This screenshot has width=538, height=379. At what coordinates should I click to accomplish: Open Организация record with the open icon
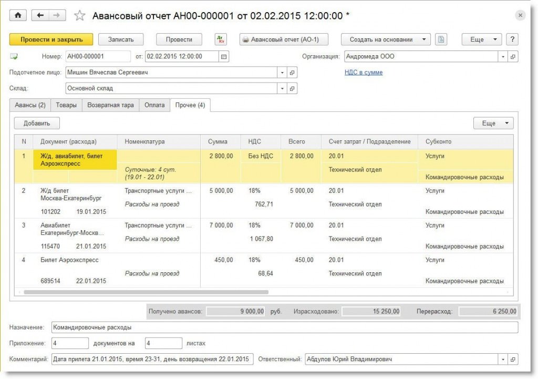(x=513, y=57)
